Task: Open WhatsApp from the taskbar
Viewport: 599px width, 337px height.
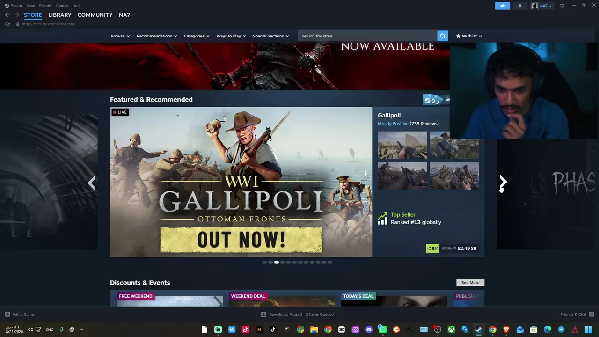Action: coord(382,330)
